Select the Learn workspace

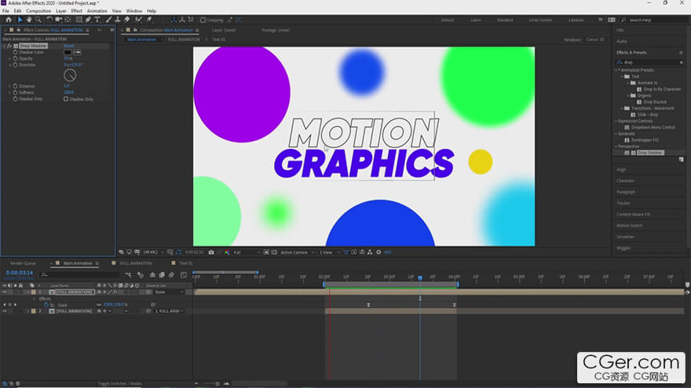pyautogui.click(x=476, y=20)
